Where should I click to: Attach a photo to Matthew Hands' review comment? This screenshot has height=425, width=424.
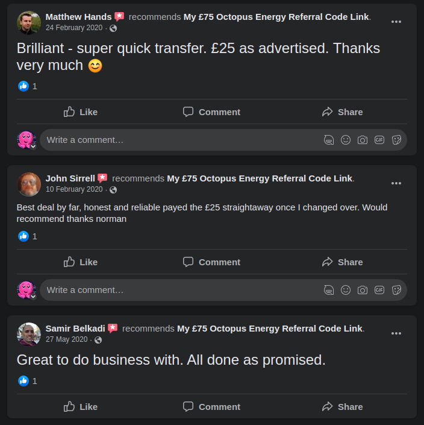pyautogui.click(x=363, y=140)
